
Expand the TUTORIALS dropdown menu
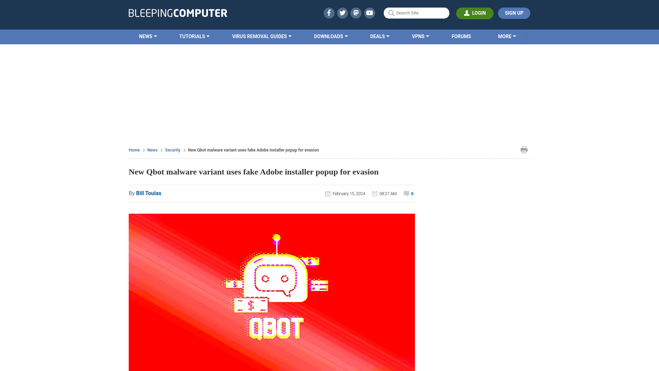click(x=194, y=36)
